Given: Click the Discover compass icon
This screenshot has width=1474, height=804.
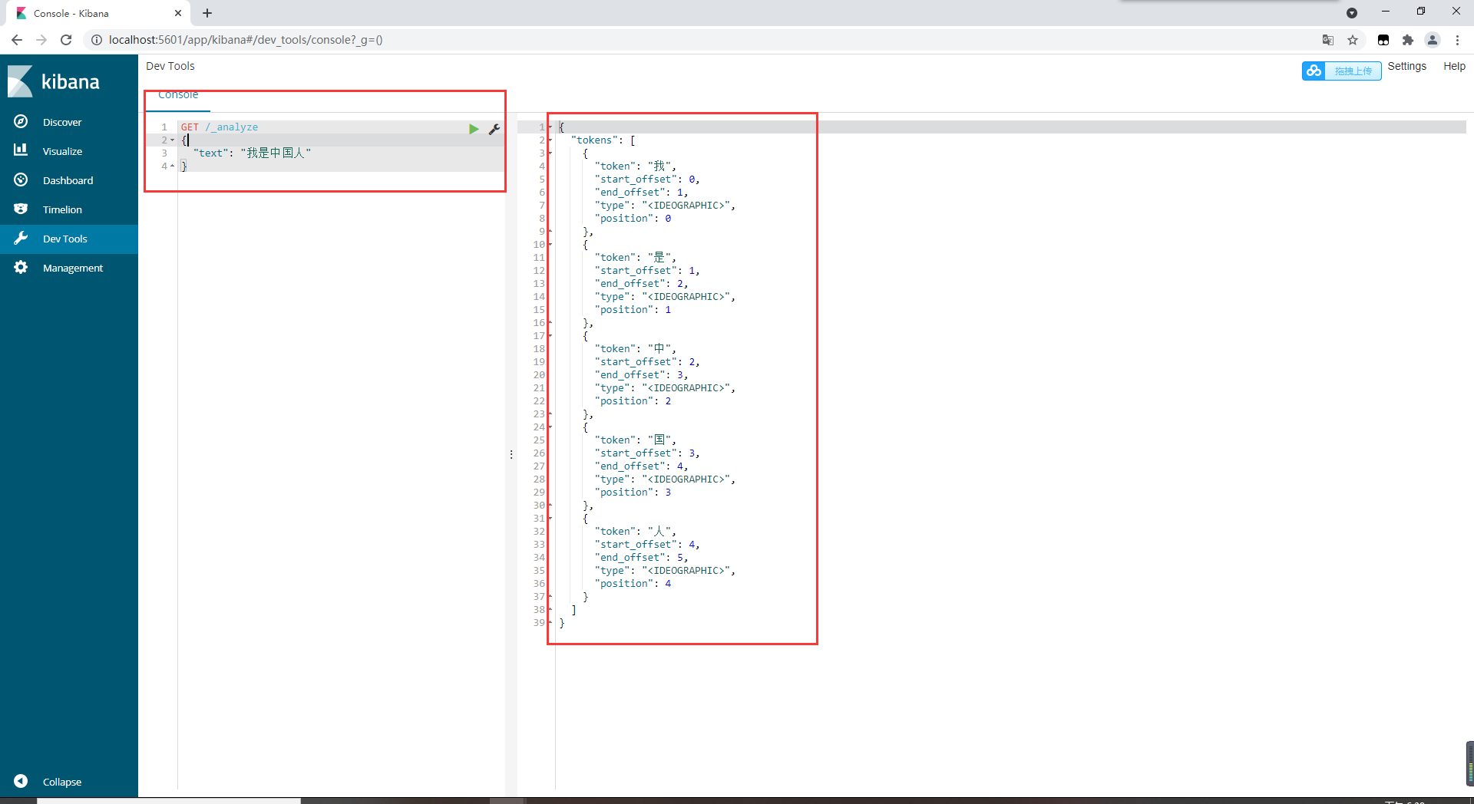Looking at the screenshot, I should (21, 121).
